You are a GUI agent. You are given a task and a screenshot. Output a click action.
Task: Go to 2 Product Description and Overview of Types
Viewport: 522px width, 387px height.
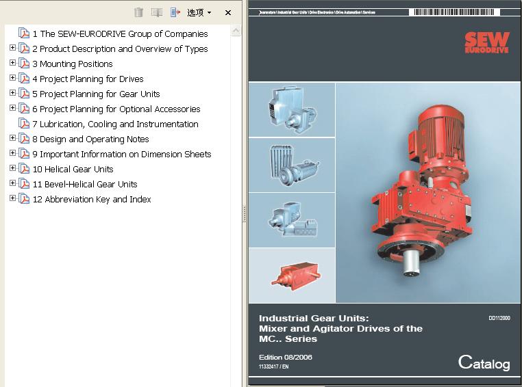click(x=120, y=49)
